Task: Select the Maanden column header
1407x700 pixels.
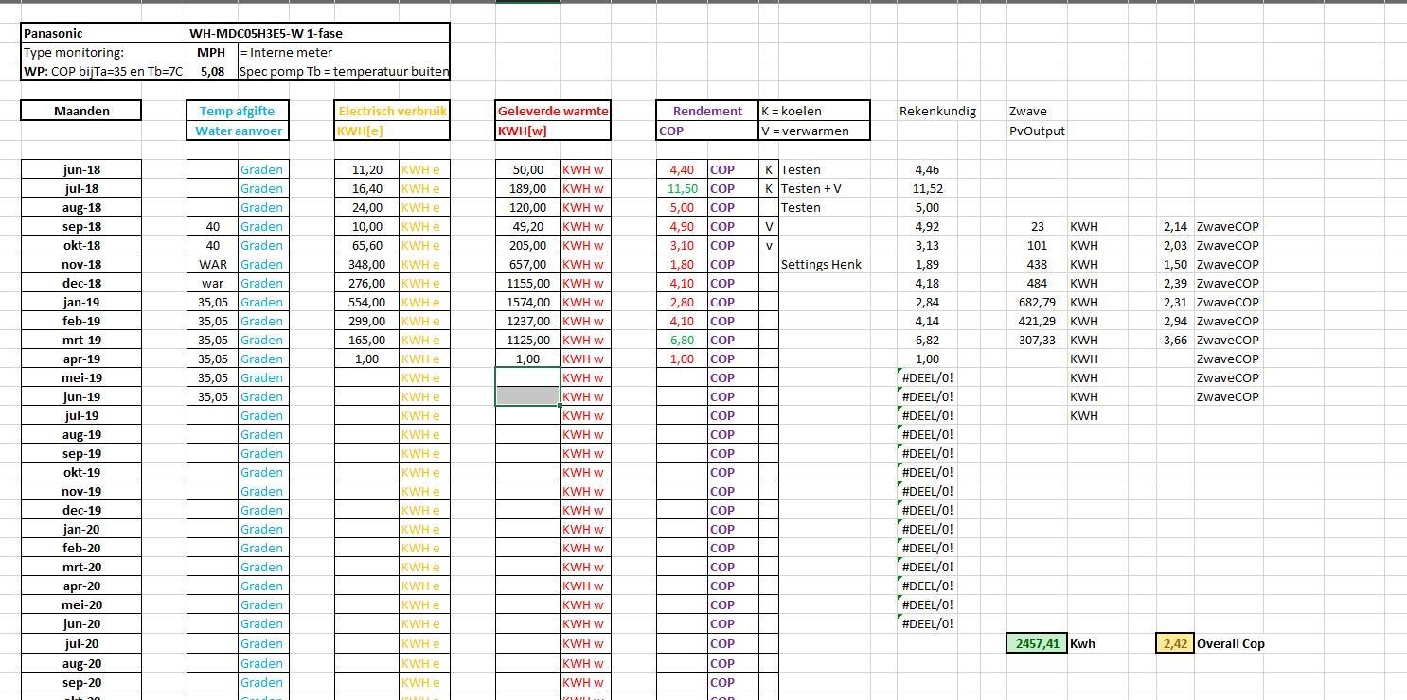Action: click(x=81, y=111)
